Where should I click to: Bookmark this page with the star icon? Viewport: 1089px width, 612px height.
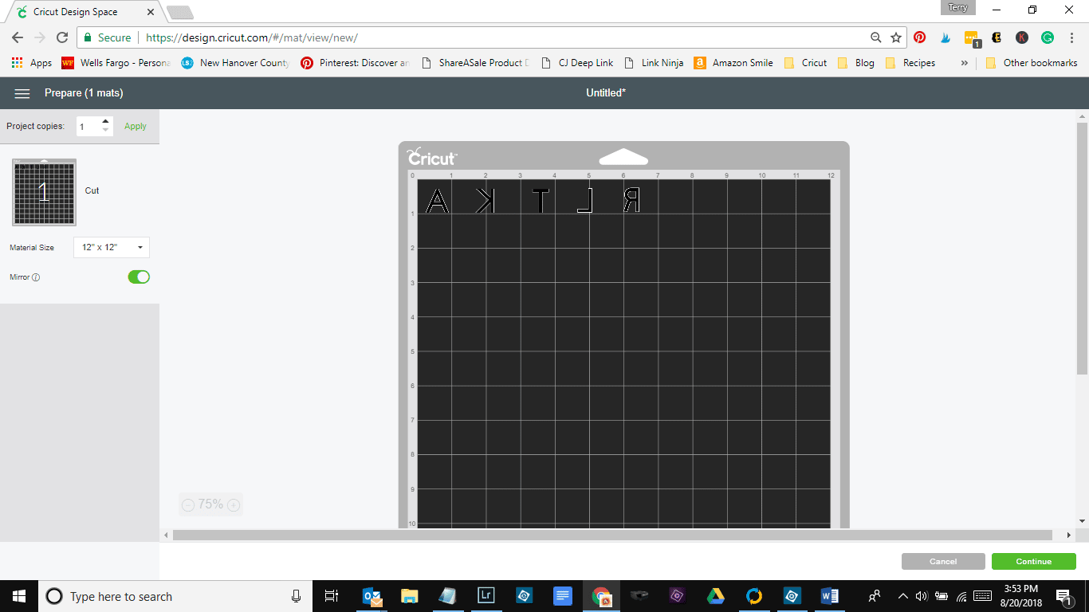point(896,37)
